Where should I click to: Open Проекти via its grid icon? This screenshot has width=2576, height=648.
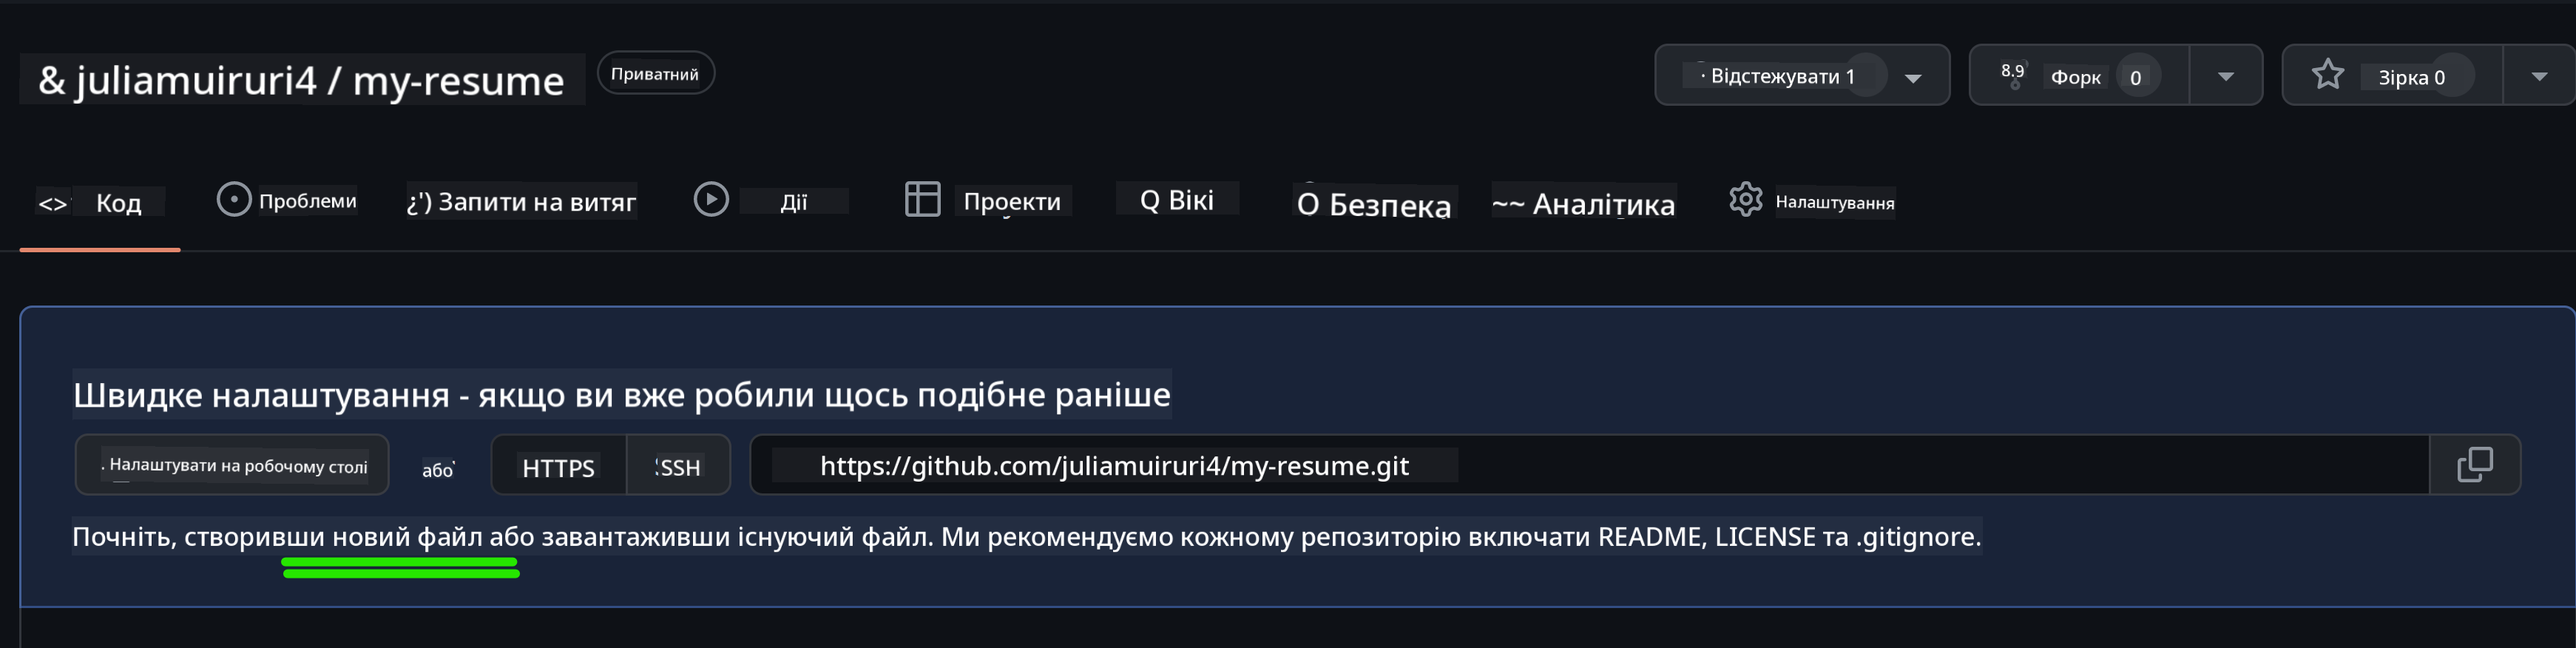pos(923,199)
